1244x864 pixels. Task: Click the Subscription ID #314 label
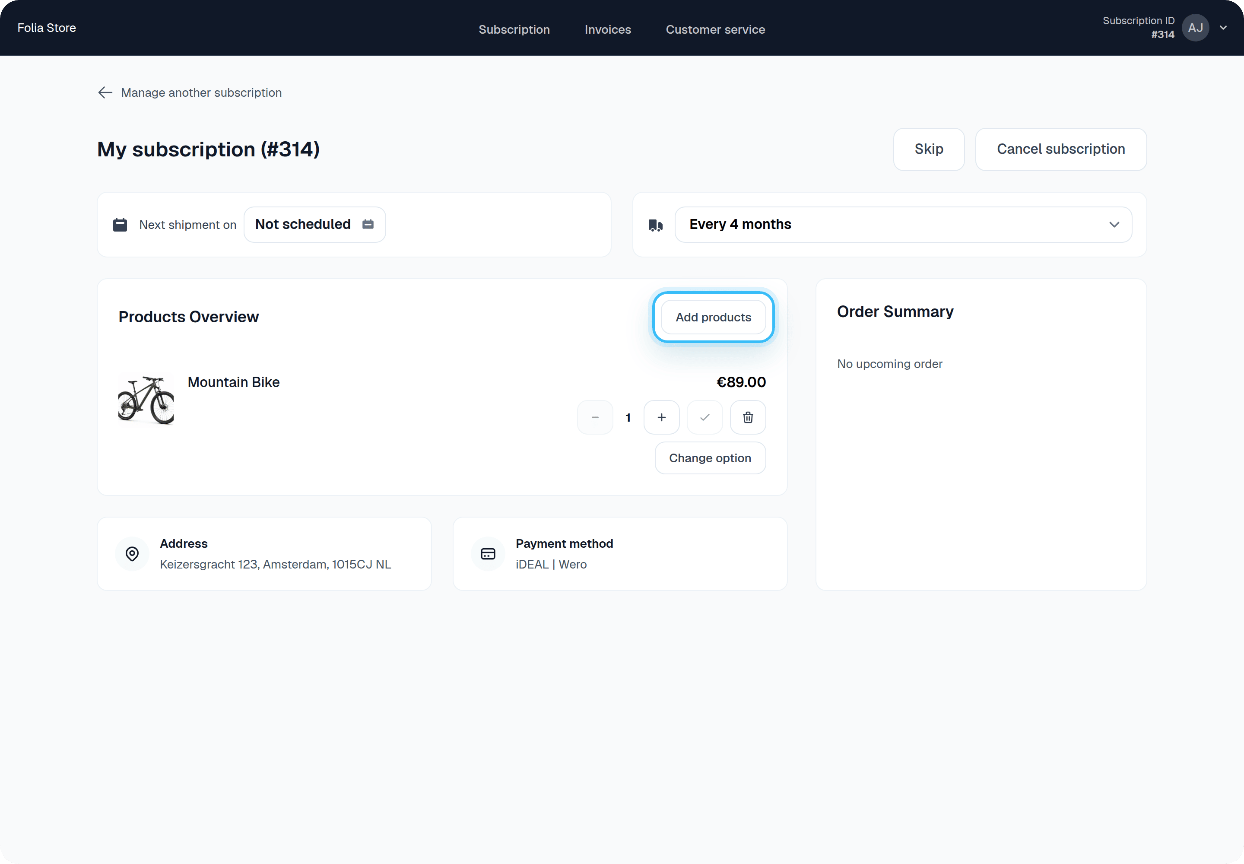(1139, 28)
